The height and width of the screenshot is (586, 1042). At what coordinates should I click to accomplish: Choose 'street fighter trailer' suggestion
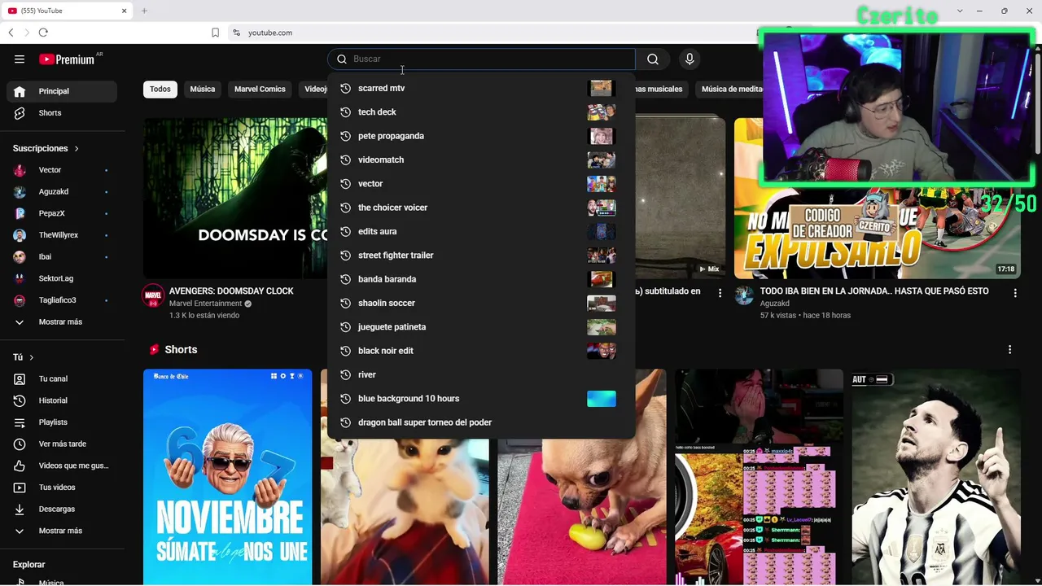[481, 256]
